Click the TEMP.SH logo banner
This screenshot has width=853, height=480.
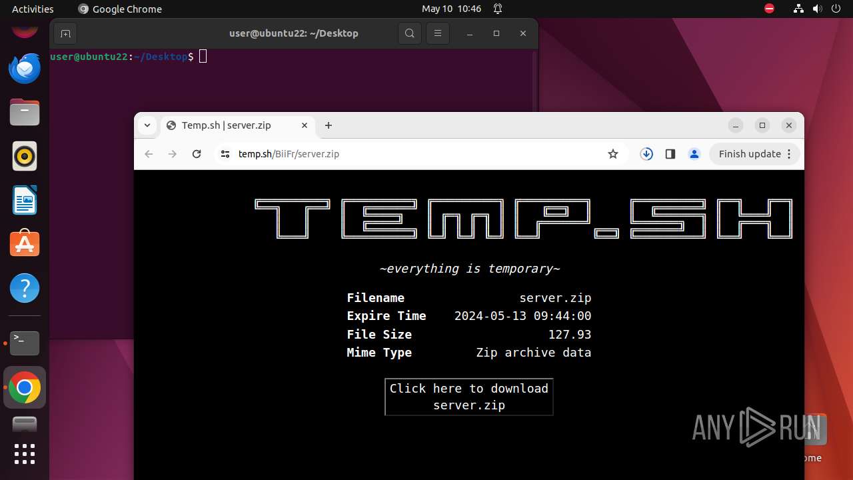click(524, 219)
